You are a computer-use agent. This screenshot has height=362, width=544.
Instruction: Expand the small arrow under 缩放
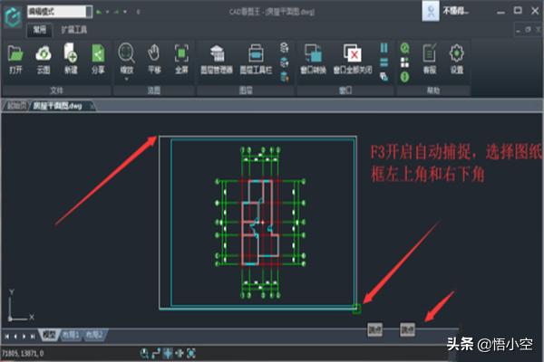click(126, 80)
